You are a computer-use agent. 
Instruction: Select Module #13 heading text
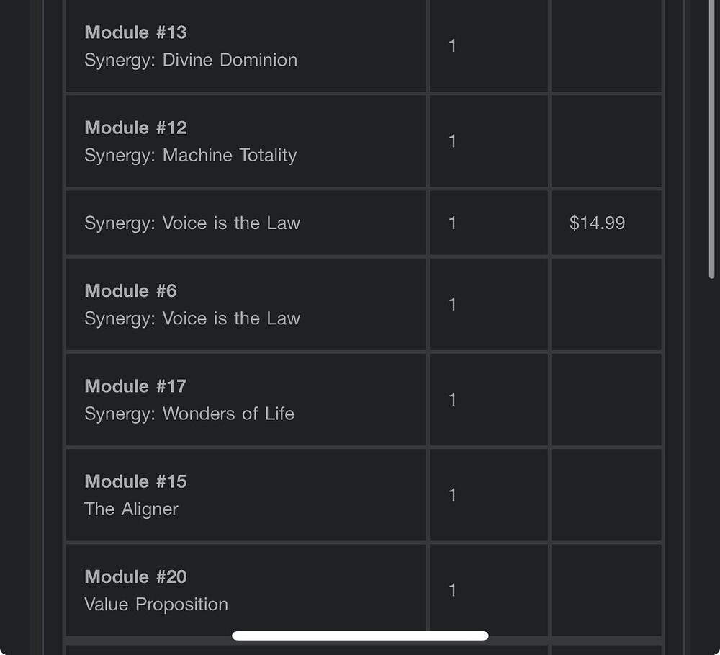pyautogui.click(x=135, y=32)
